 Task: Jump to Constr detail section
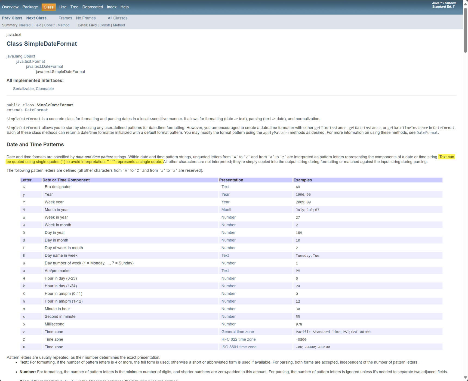[x=105, y=25]
